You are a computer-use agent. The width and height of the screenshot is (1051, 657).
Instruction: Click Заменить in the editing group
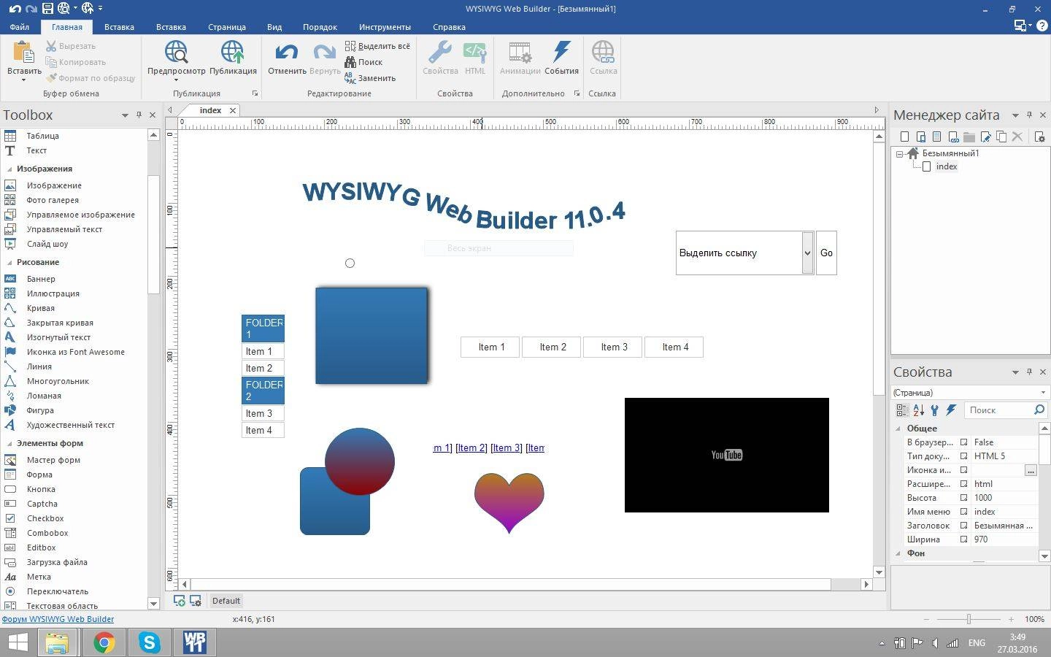(370, 78)
